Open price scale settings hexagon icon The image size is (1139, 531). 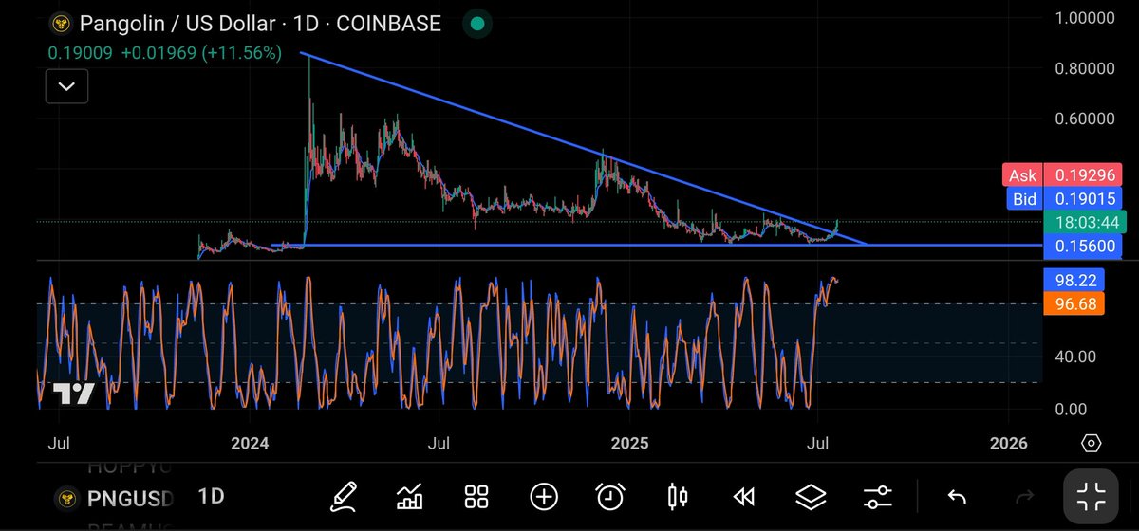click(1091, 444)
